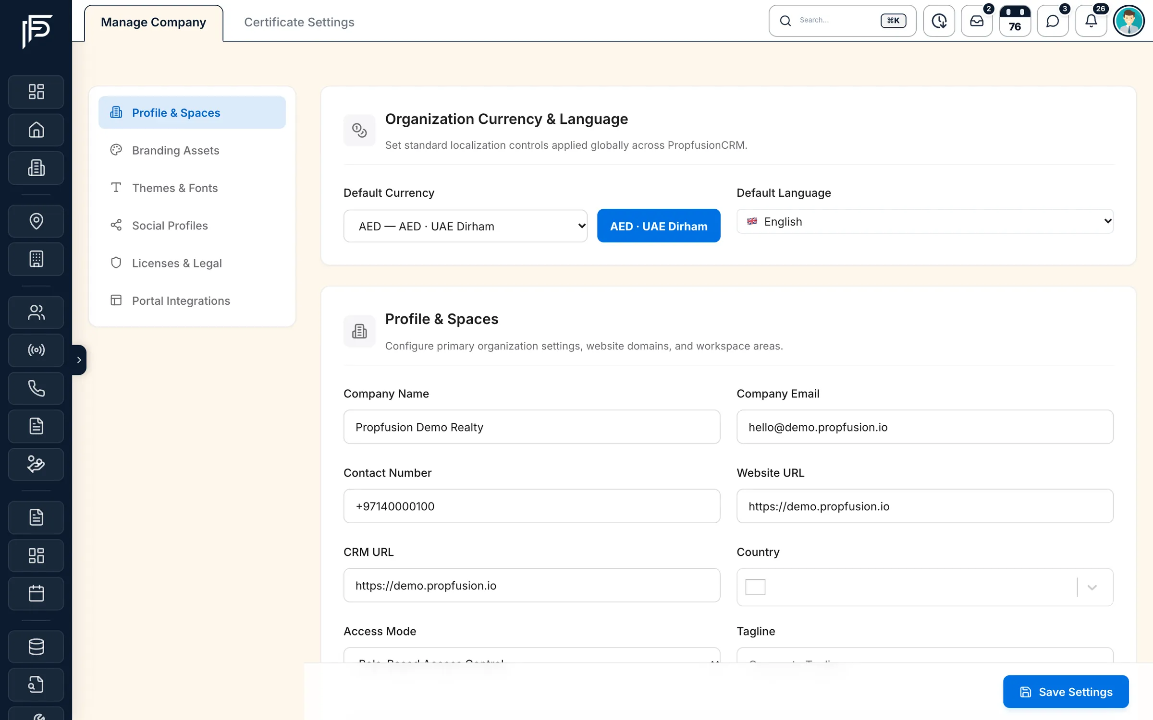
Task: Open the notifications bell icon
Action: (1091, 21)
